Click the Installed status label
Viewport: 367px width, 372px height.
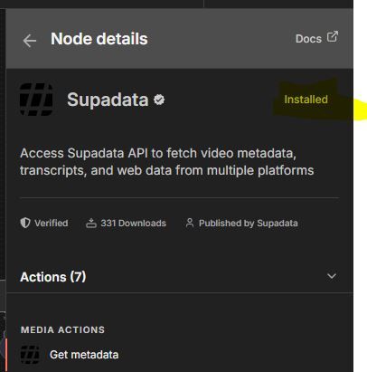click(x=306, y=100)
